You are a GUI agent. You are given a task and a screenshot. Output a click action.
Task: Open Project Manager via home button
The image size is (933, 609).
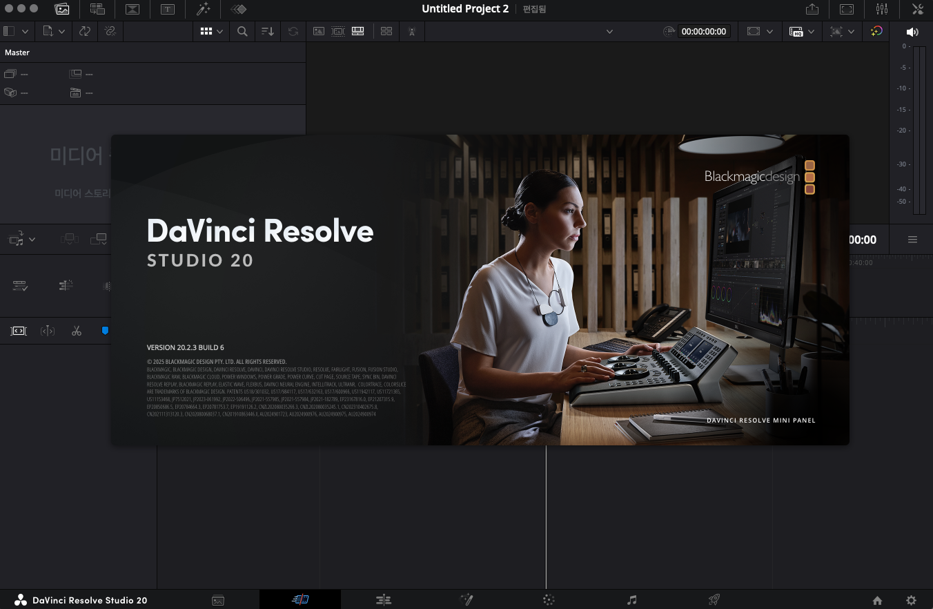877,600
